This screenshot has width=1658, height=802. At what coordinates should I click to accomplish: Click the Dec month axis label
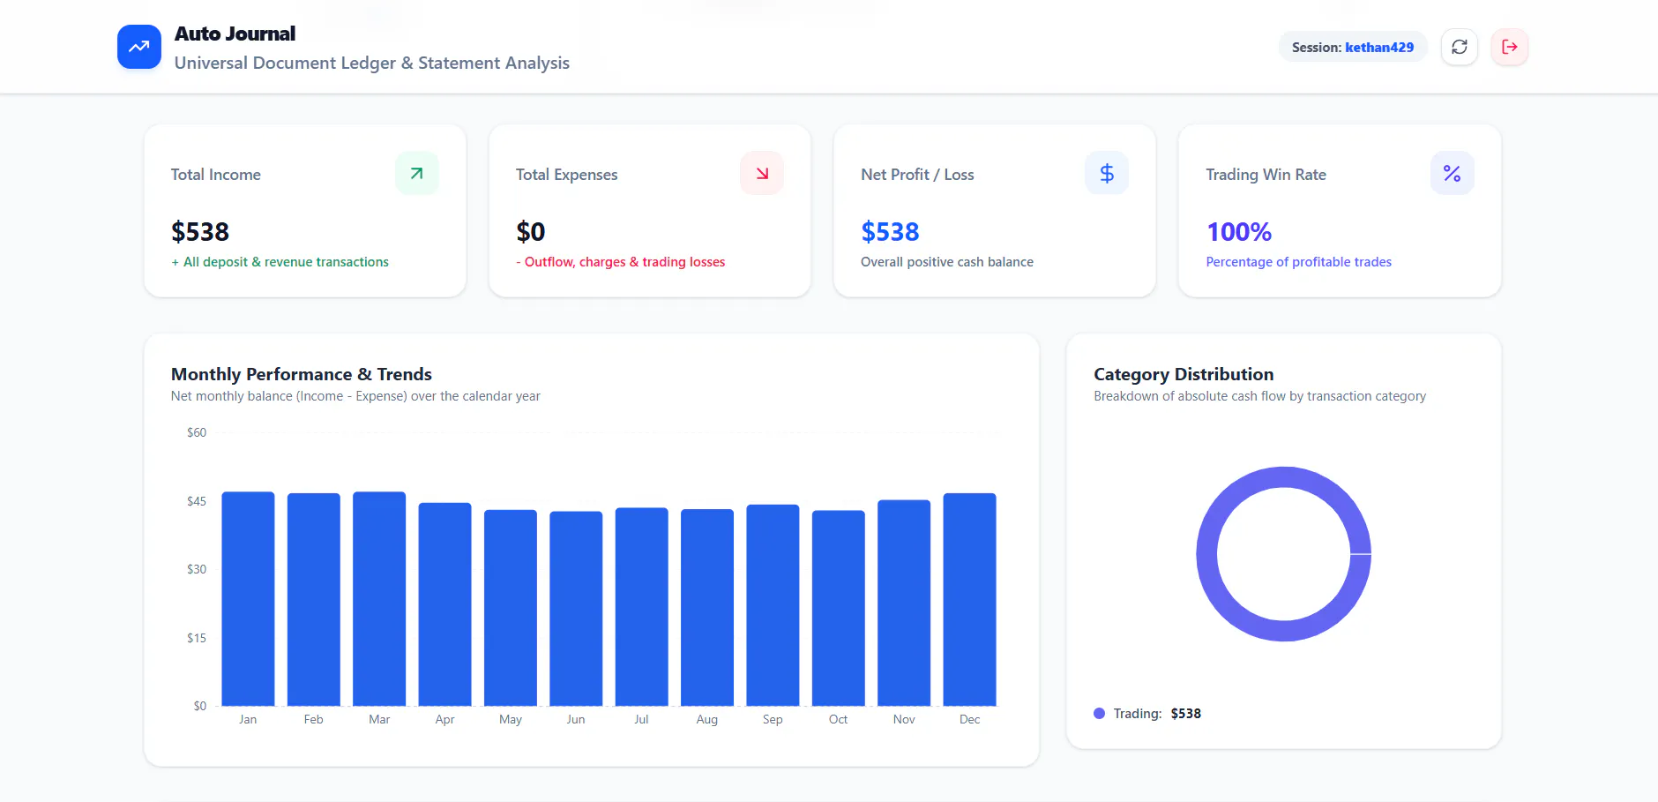click(x=970, y=720)
